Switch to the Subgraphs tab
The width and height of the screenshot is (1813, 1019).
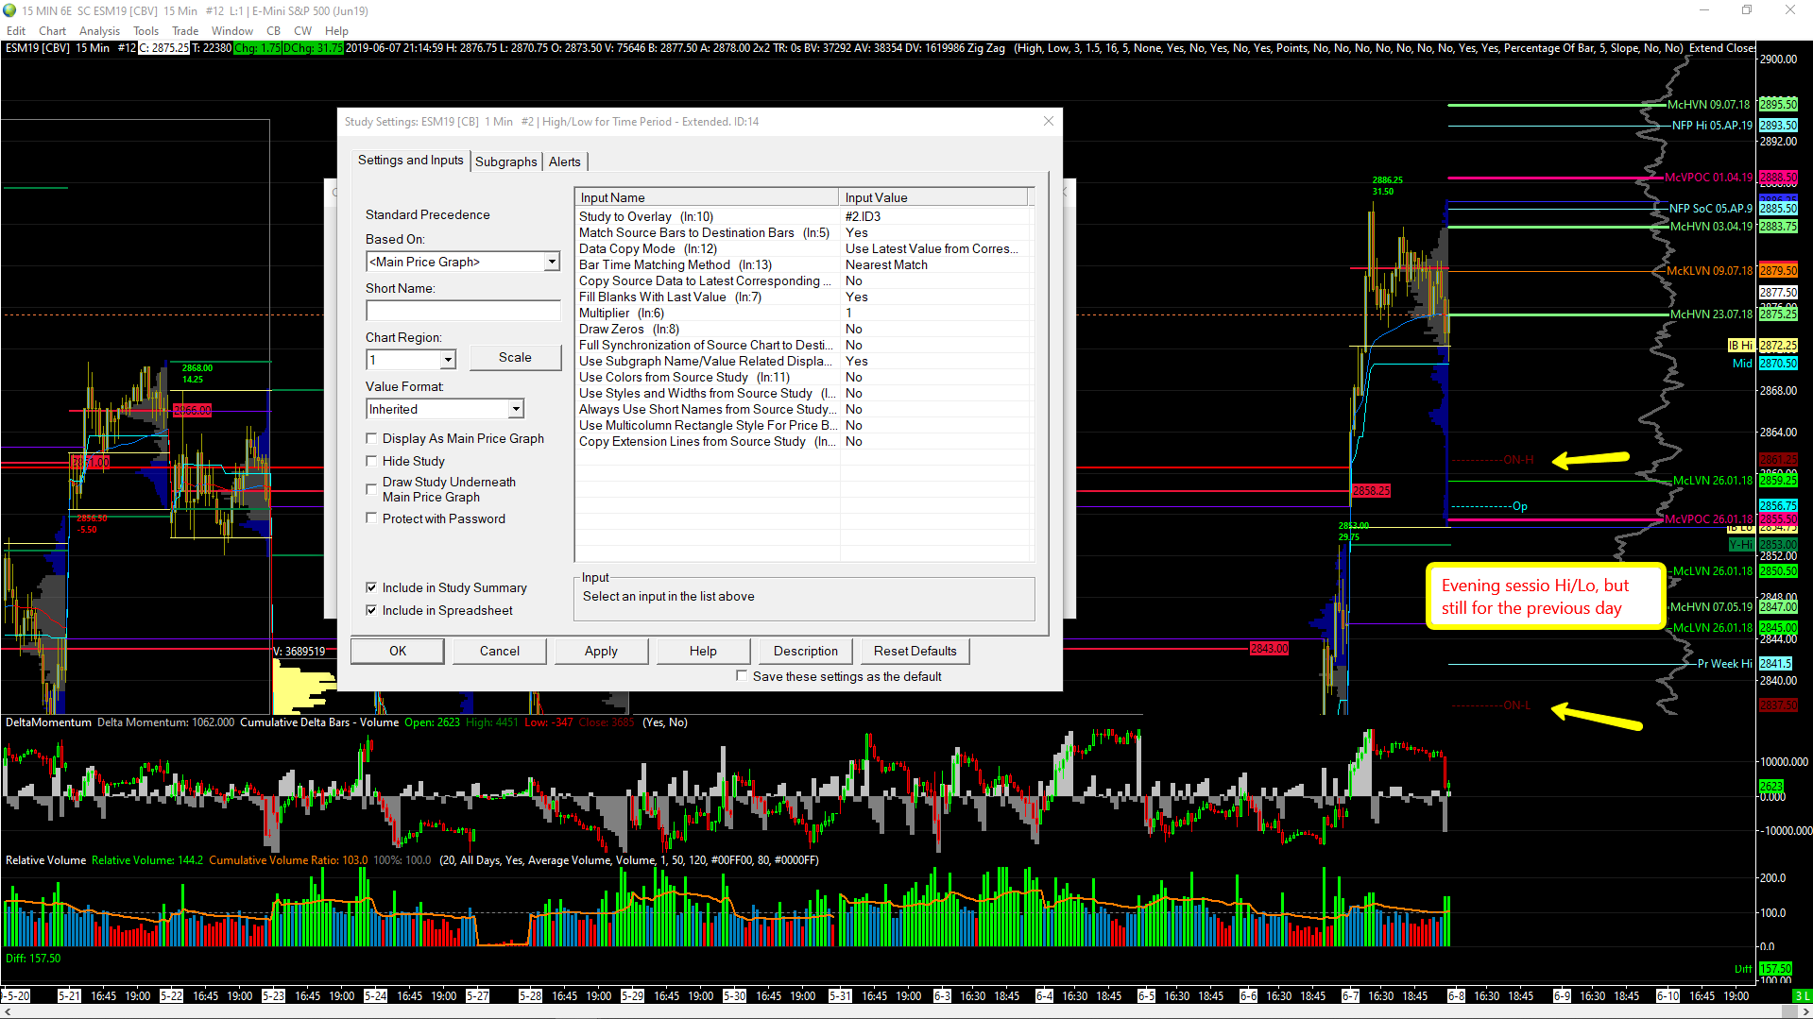(x=505, y=161)
